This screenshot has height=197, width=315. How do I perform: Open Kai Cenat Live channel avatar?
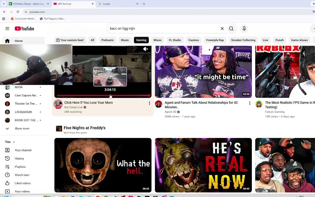coord(58,104)
